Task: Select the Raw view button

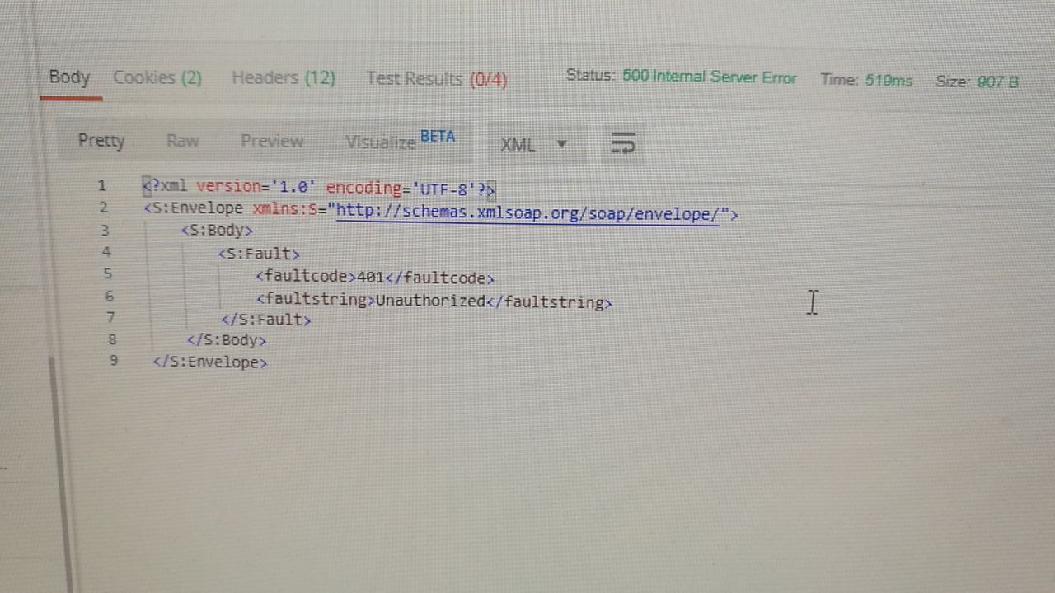Action: (182, 141)
